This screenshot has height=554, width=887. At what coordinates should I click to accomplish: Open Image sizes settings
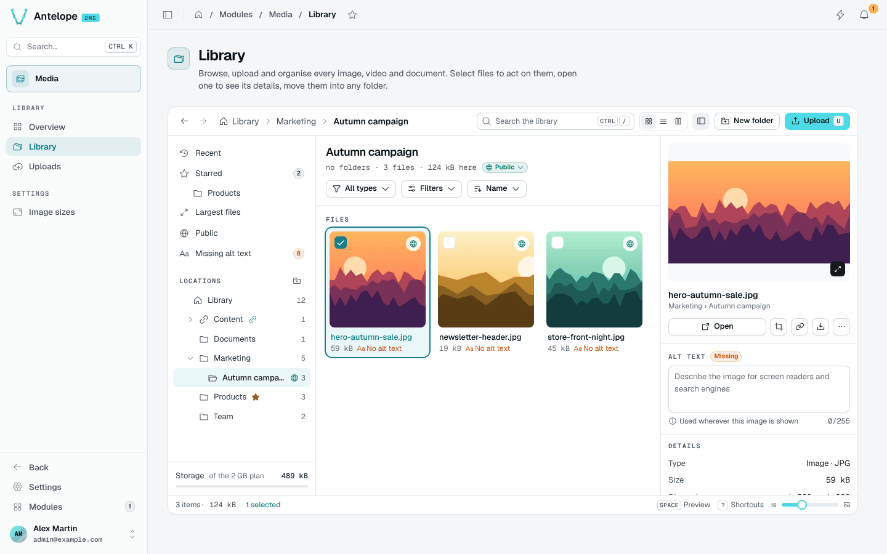click(74, 212)
